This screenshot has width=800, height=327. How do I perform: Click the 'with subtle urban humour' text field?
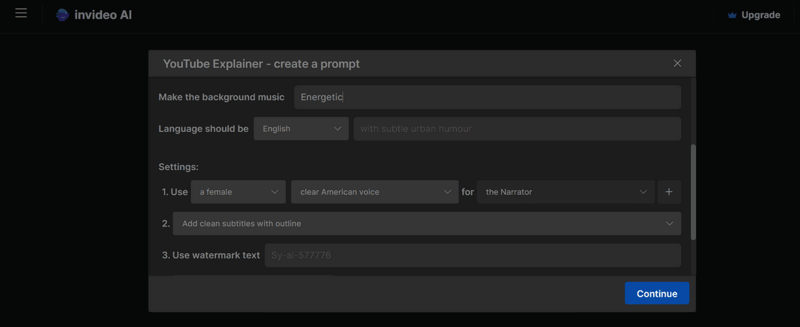coord(517,129)
